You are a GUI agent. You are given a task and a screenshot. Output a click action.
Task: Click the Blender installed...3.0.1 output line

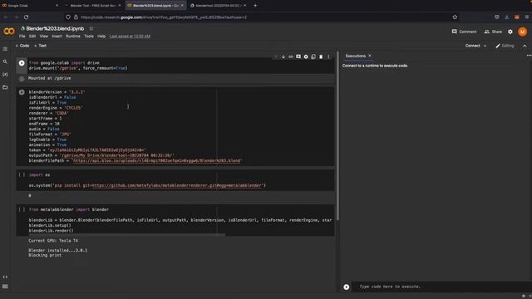tap(57, 250)
